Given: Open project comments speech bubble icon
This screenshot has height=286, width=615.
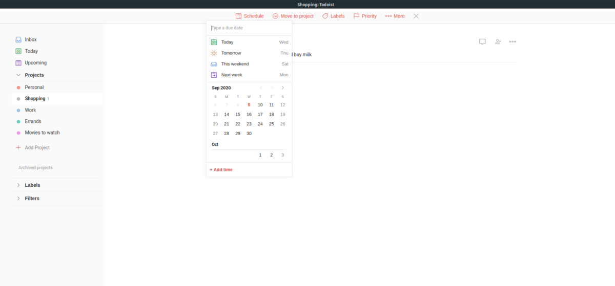Looking at the screenshot, I should point(482,42).
